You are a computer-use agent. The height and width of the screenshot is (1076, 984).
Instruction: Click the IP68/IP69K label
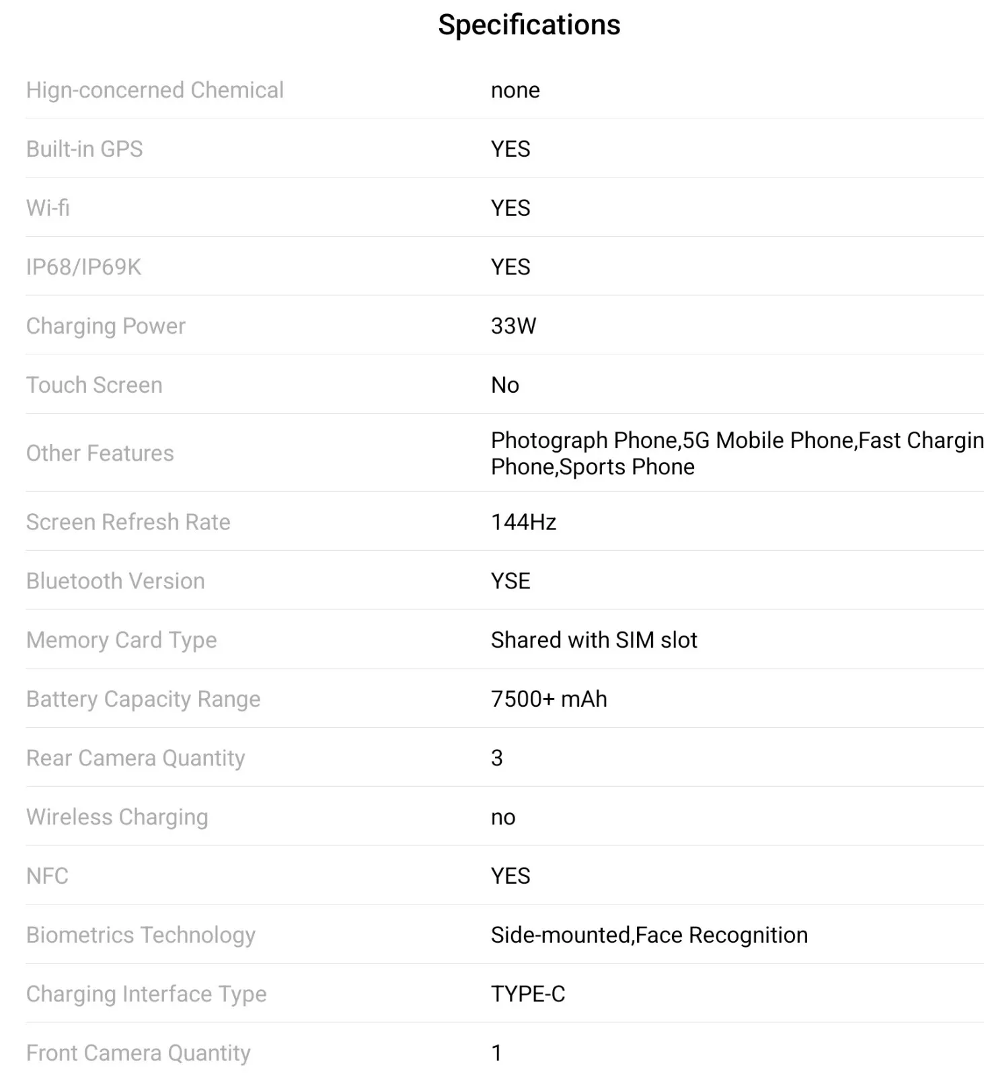click(83, 267)
